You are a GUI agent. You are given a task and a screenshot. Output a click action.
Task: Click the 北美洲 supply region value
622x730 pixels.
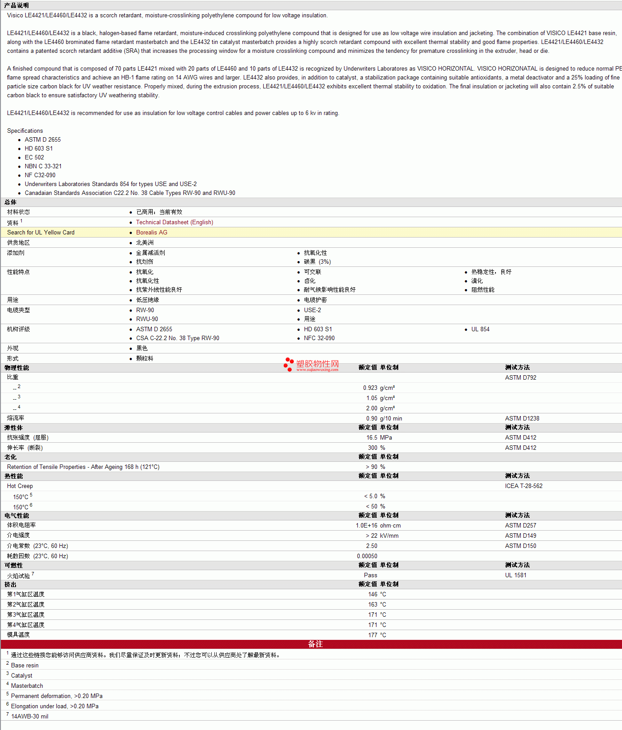[x=145, y=243]
